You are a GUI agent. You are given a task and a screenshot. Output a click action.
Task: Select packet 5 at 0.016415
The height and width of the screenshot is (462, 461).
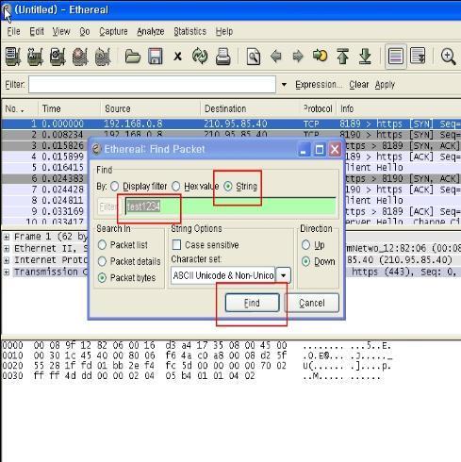tap(45, 168)
